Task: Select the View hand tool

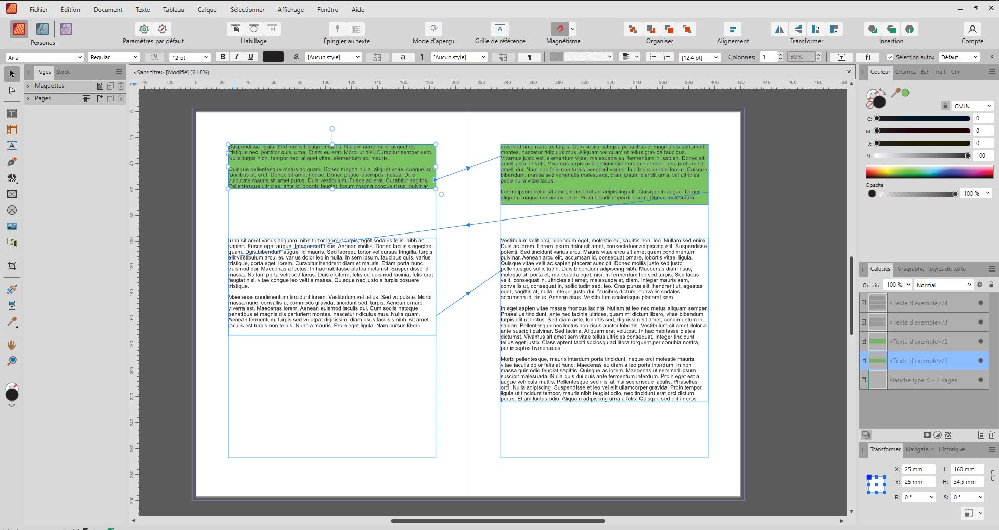Action: [12, 345]
